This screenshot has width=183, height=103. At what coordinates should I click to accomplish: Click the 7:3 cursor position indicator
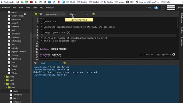140,55
